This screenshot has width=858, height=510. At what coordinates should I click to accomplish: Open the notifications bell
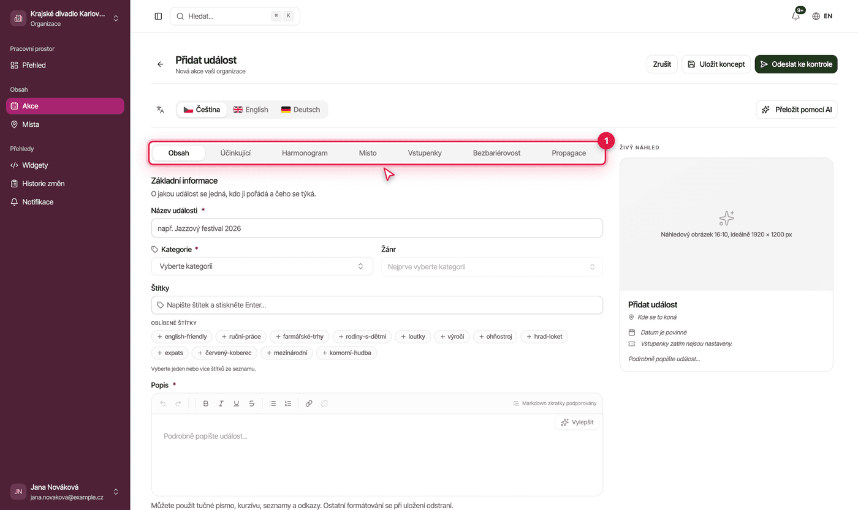click(x=795, y=17)
